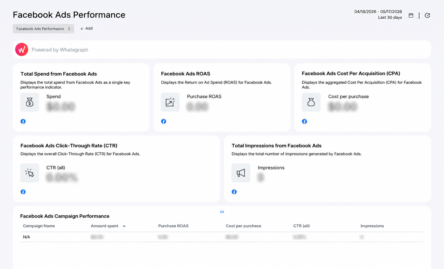Click the Impressions column header

click(372, 226)
